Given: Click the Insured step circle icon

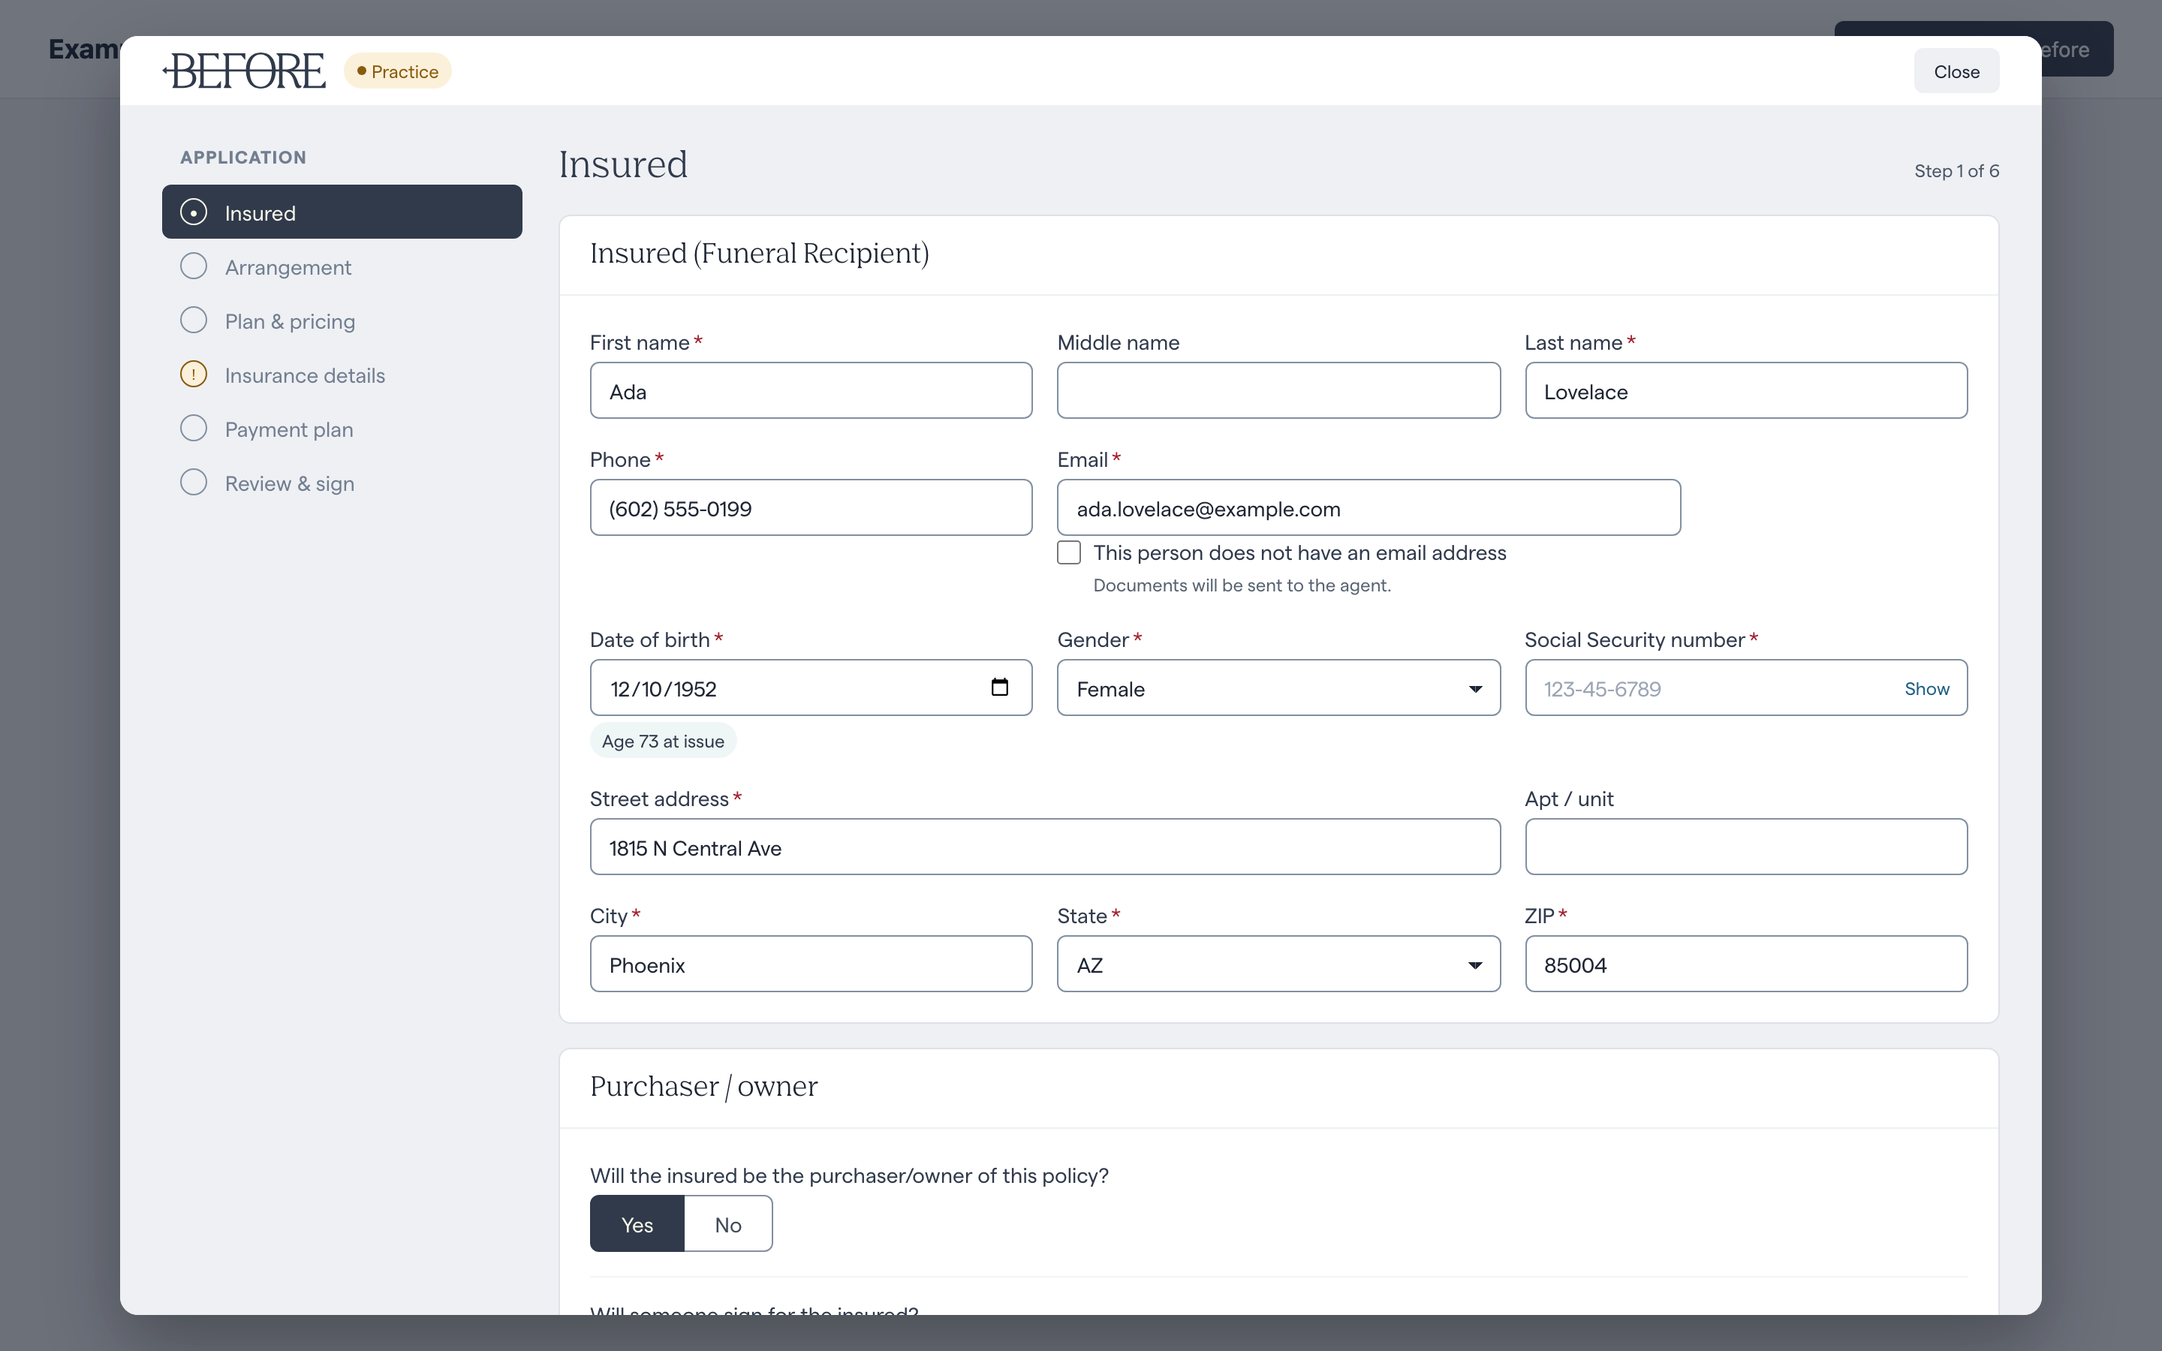Looking at the screenshot, I should [193, 212].
